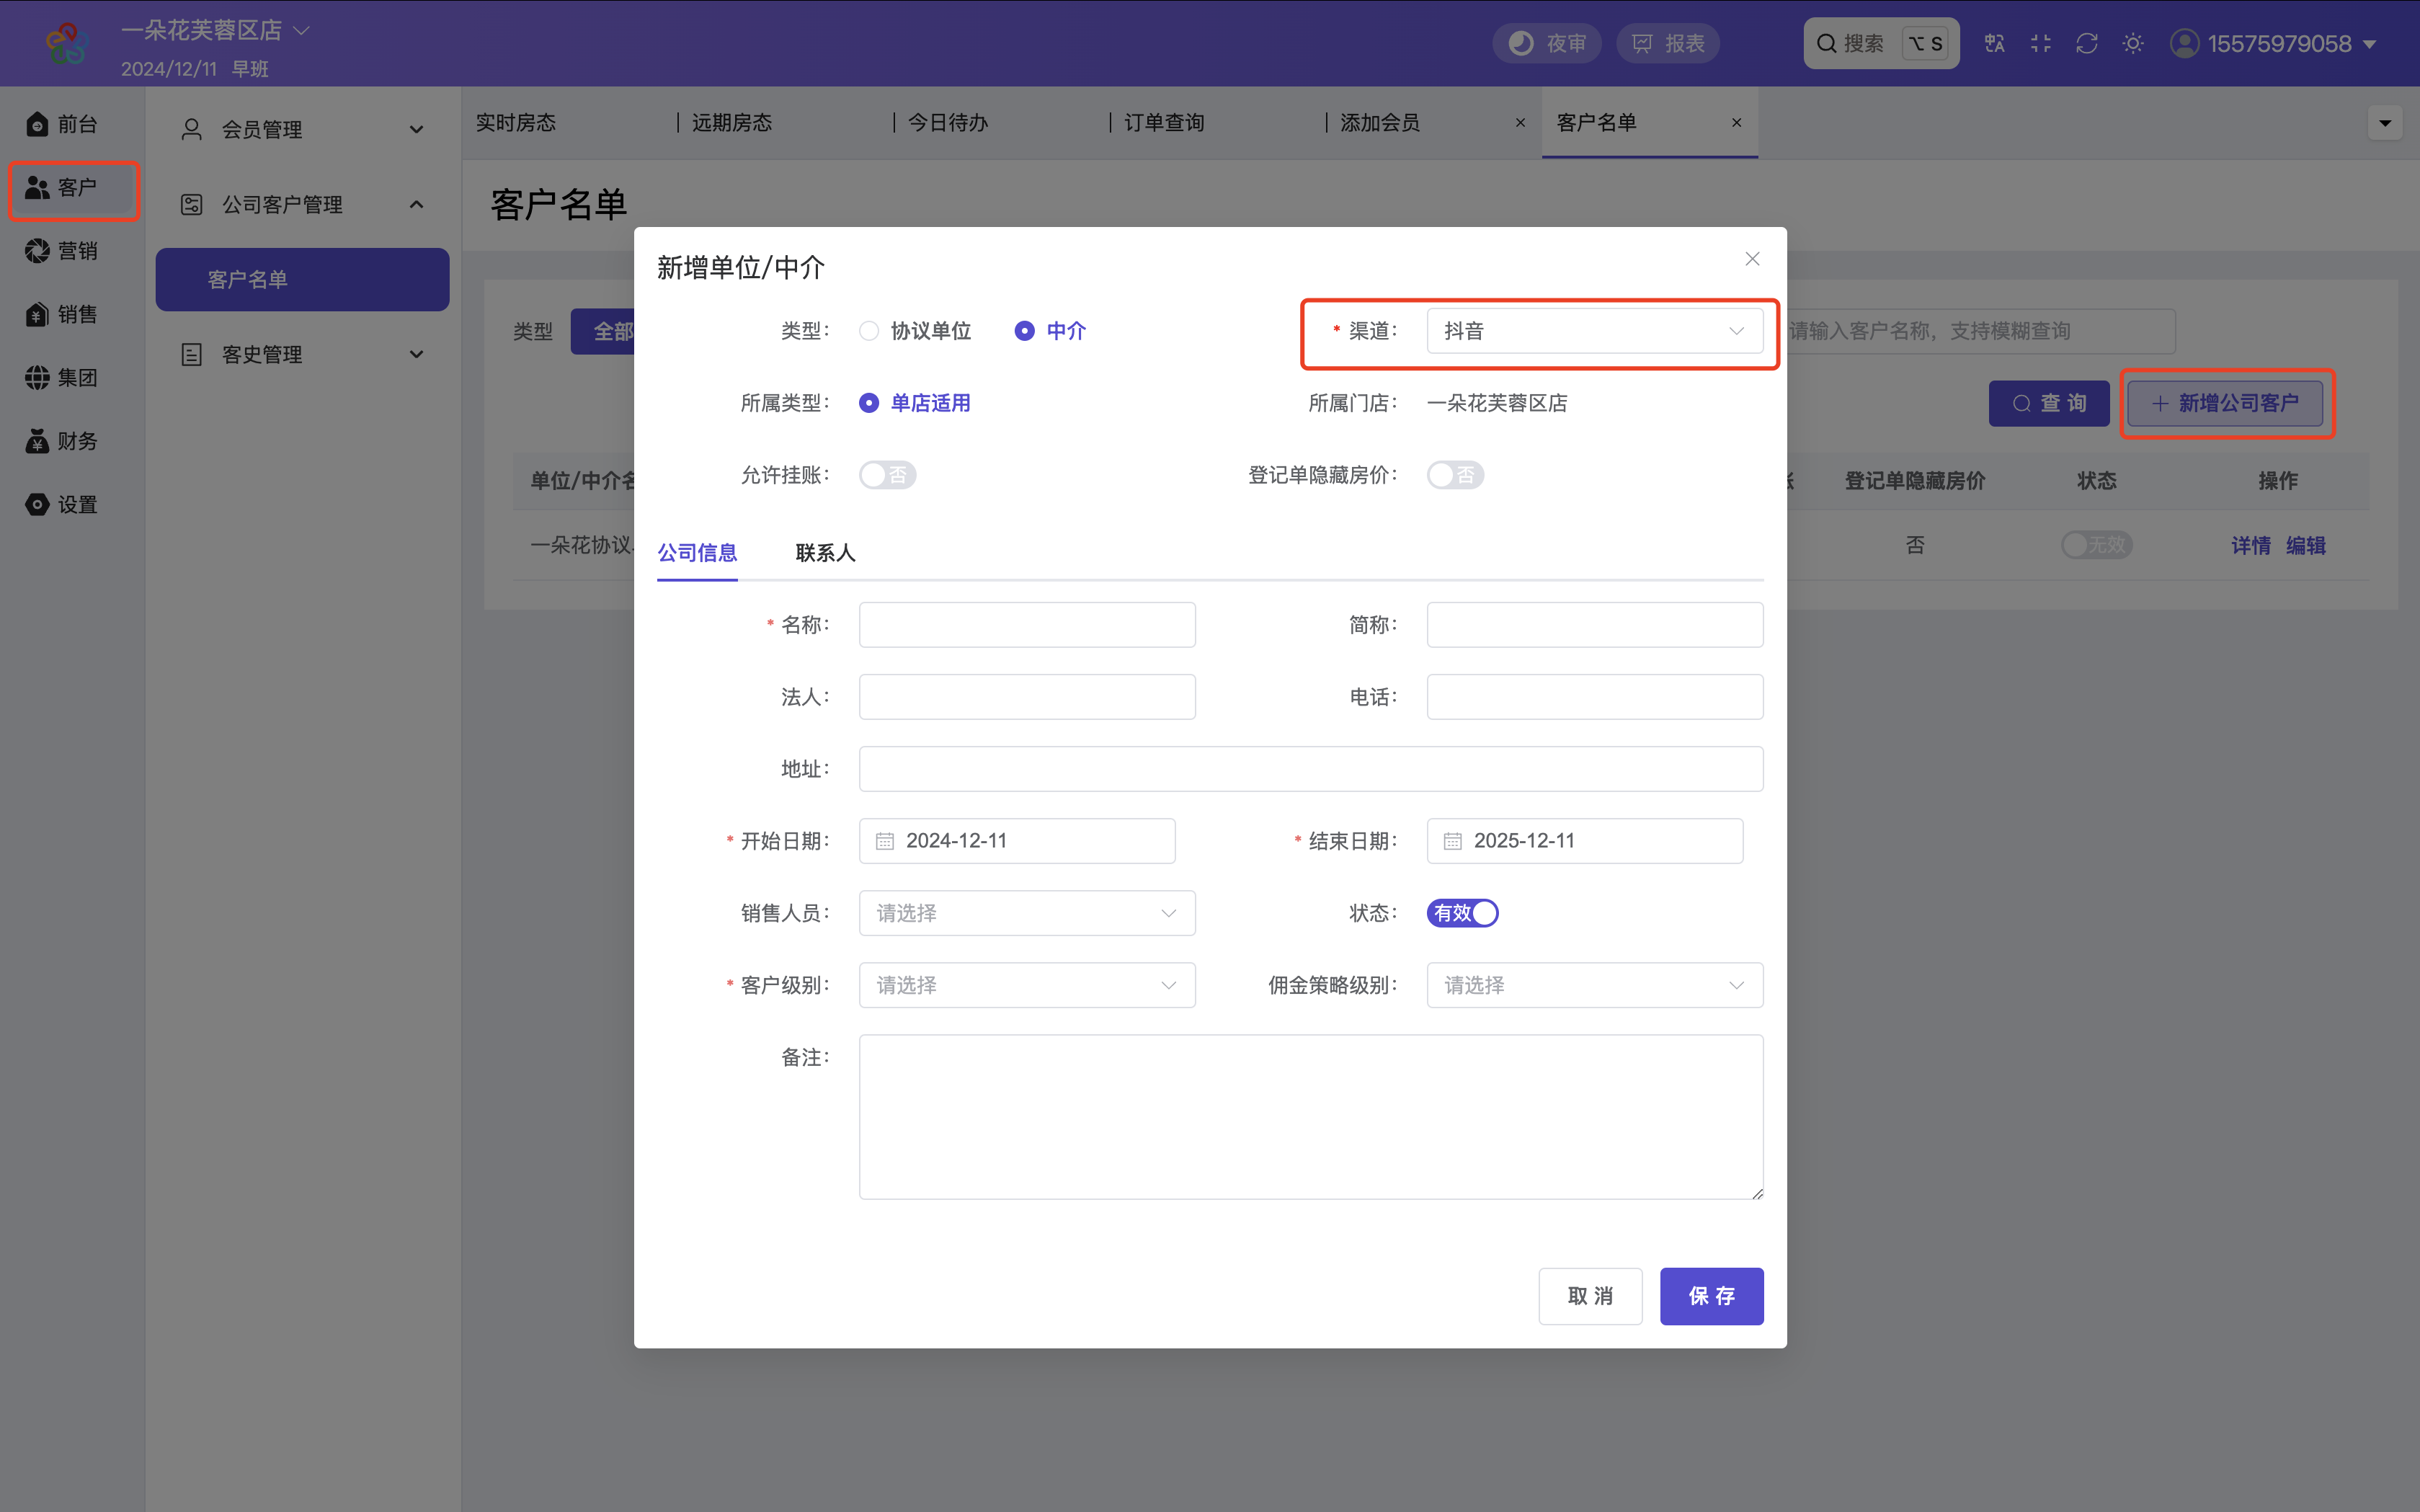Toggle the brightness theme sun icon

tap(2133, 43)
